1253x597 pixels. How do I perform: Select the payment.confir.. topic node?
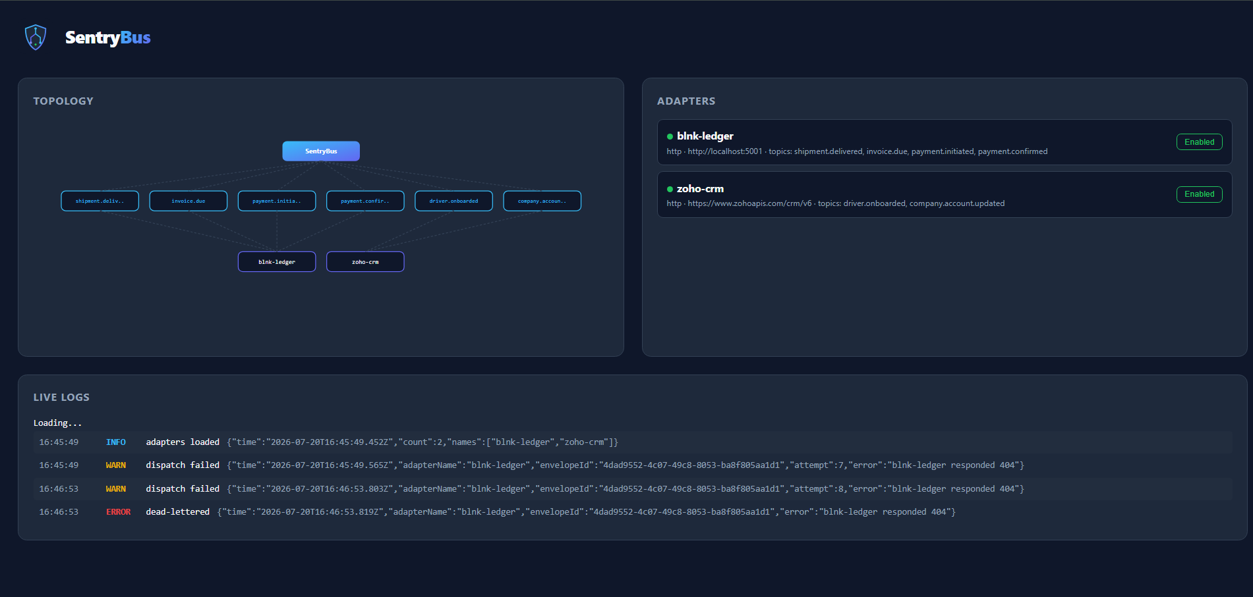point(365,201)
